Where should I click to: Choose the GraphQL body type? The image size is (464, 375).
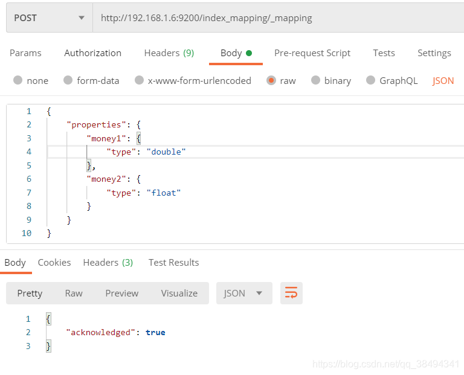pos(371,80)
